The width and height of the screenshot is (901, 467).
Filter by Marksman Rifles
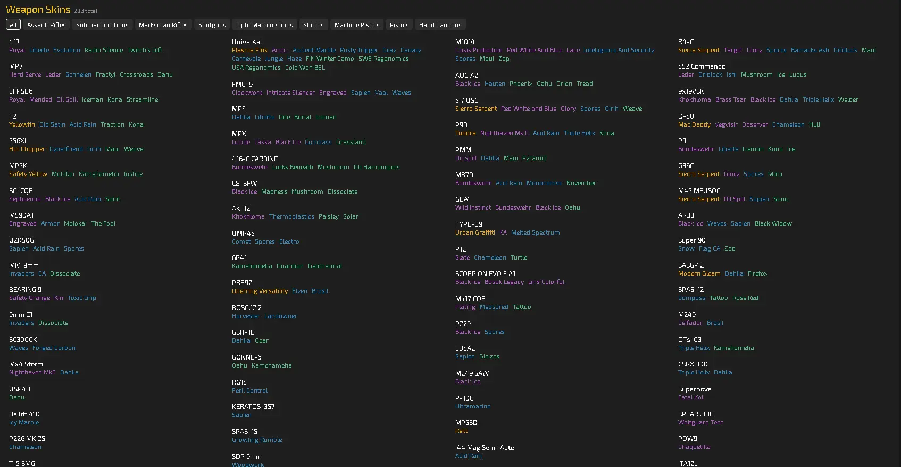tap(163, 25)
